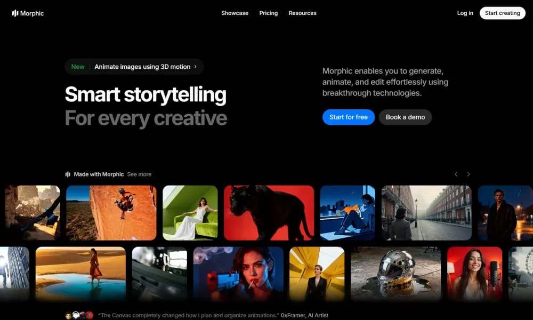
Task: Open the woman in white dress thumbnail
Action: click(190, 213)
